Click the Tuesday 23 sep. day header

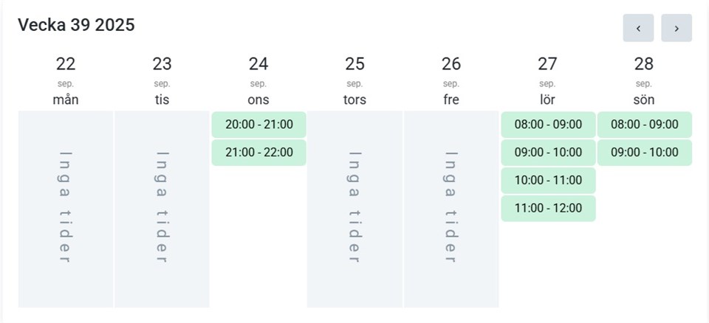click(x=162, y=80)
